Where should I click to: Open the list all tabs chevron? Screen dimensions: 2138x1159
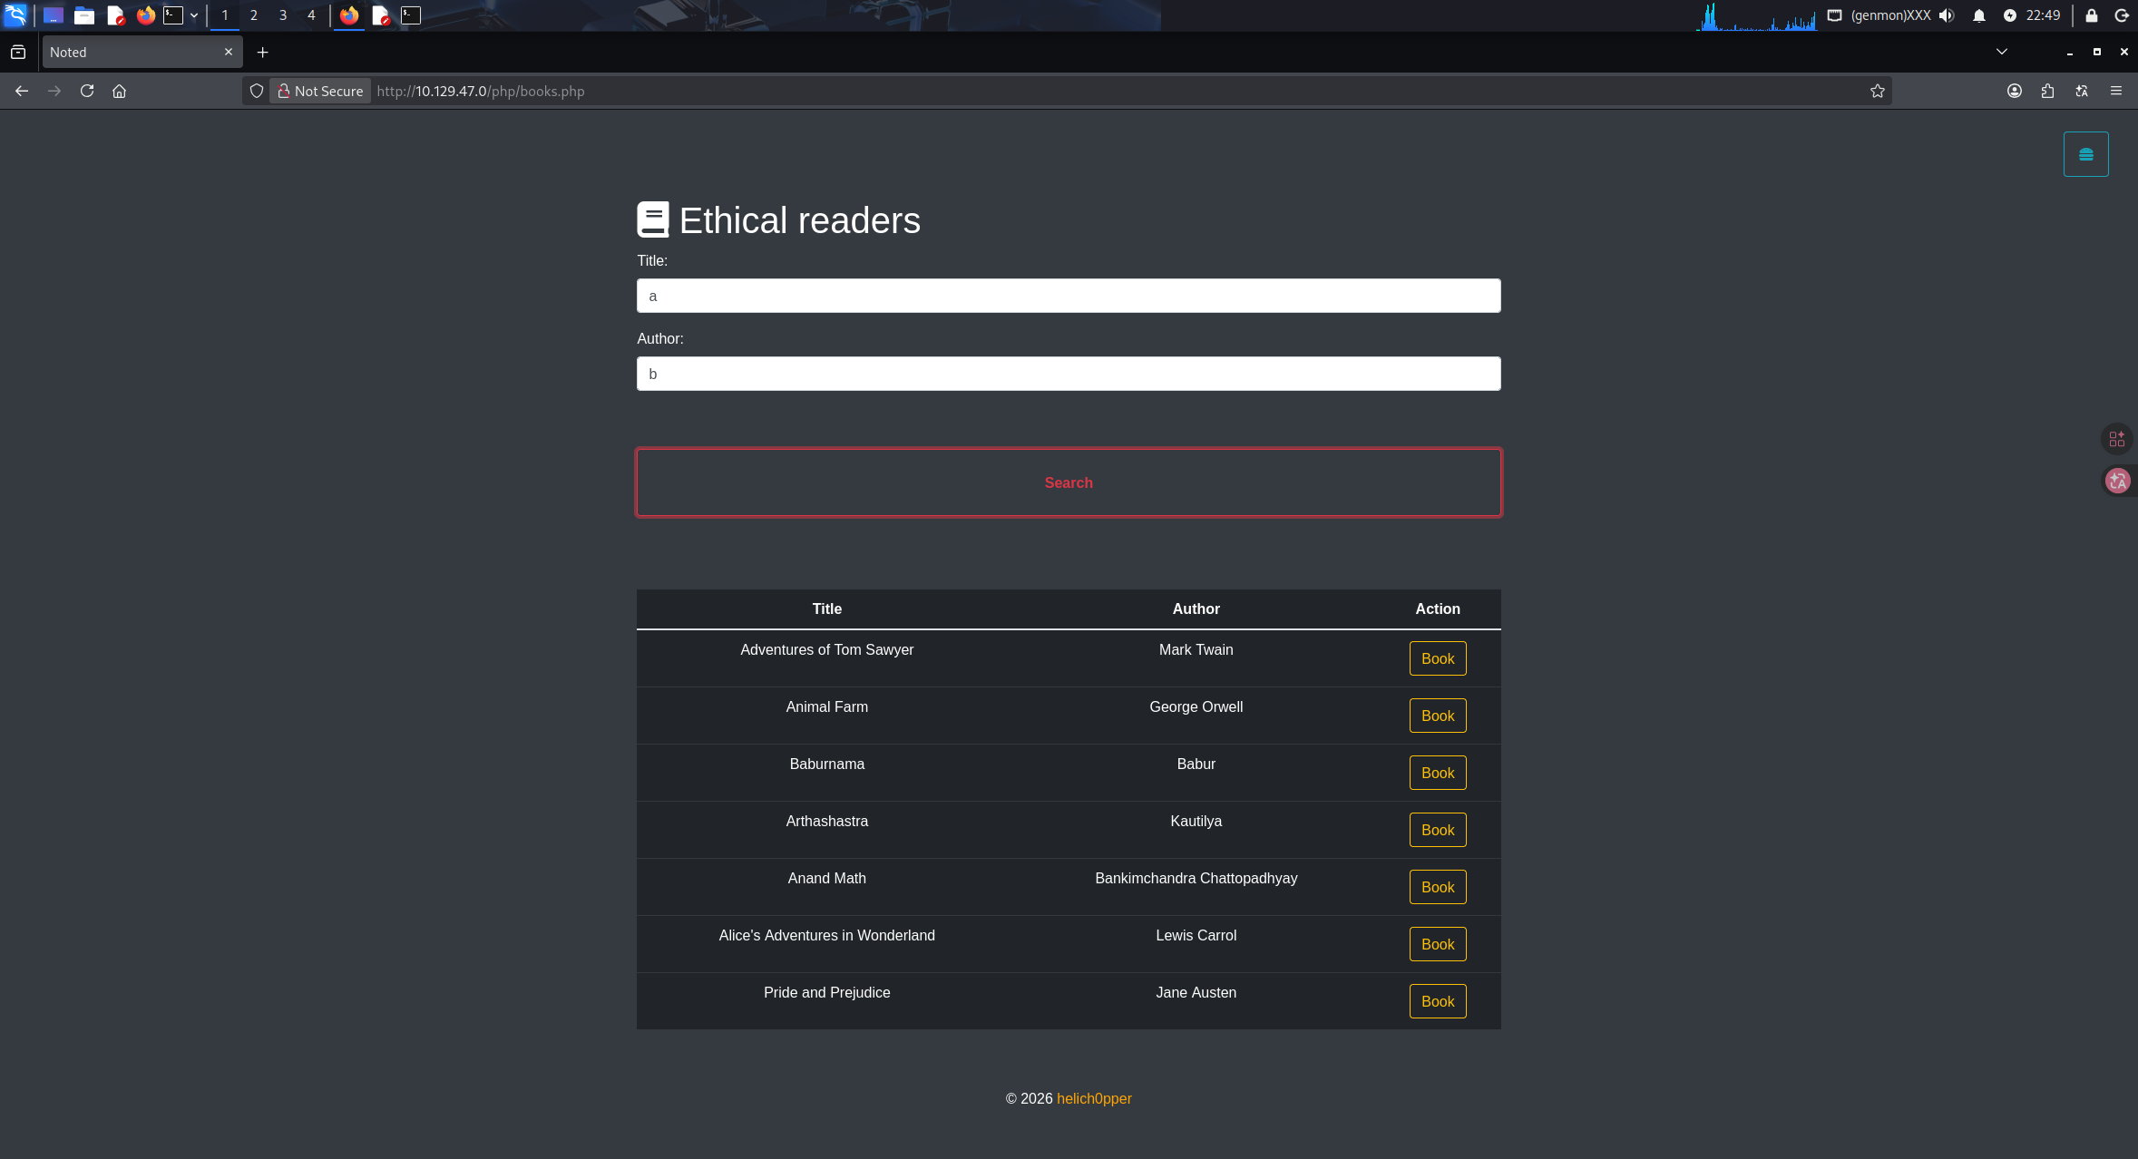tap(2002, 52)
